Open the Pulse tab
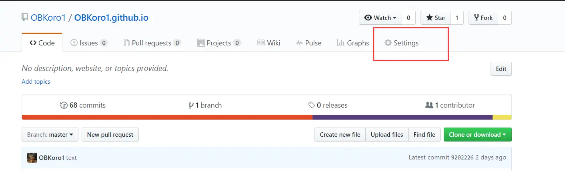This screenshot has width=565, height=171. pos(309,43)
